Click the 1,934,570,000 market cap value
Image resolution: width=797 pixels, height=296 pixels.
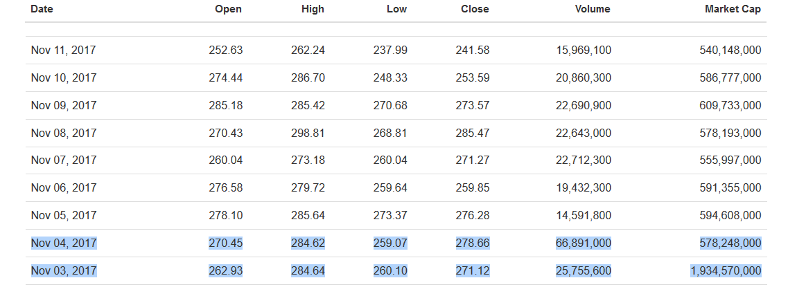click(x=726, y=270)
